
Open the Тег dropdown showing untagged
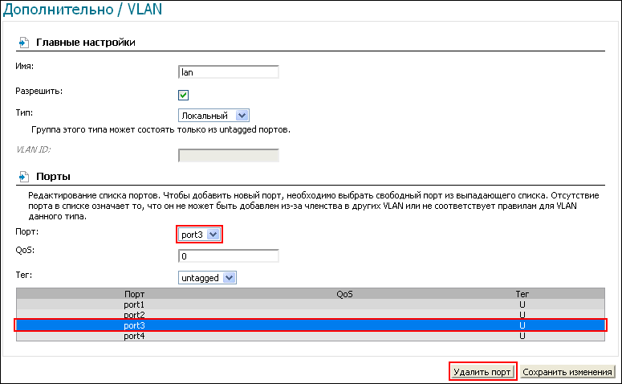207,278
